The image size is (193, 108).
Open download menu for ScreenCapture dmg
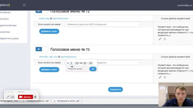(x=19, y=101)
